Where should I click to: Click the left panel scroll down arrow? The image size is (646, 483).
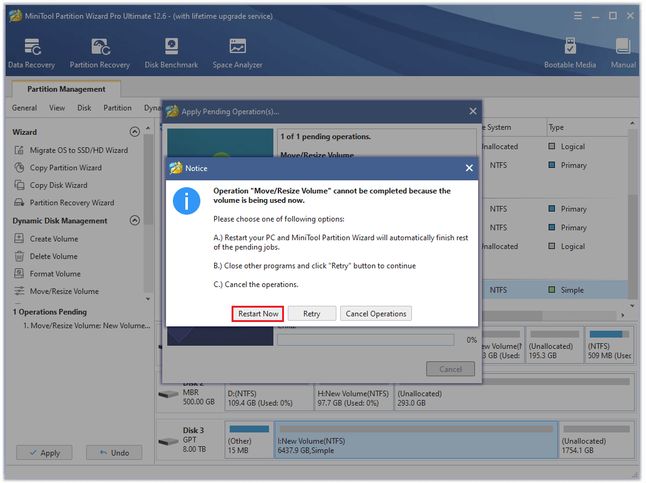[x=149, y=299]
